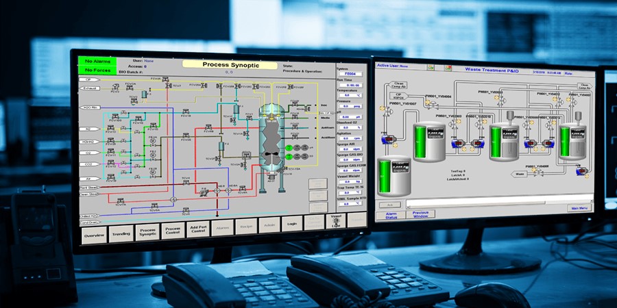The height and width of the screenshot is (308, 617).
Task: Click the Admin button
Action: point(269,224)
